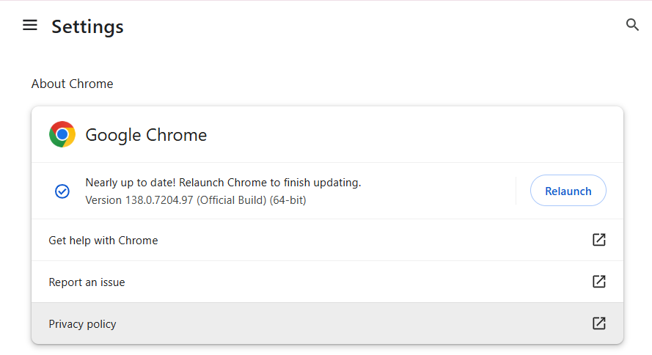Click the Google Chrome product name text

click(x=146, y=135)
